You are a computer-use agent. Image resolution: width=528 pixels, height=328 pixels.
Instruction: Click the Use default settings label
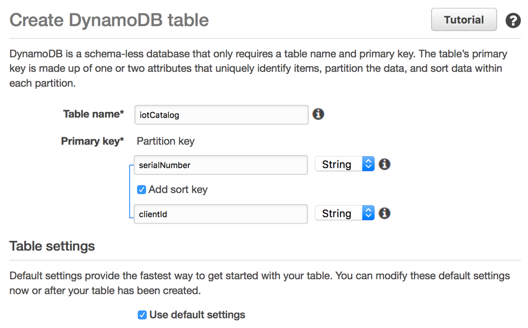point(197,315)
